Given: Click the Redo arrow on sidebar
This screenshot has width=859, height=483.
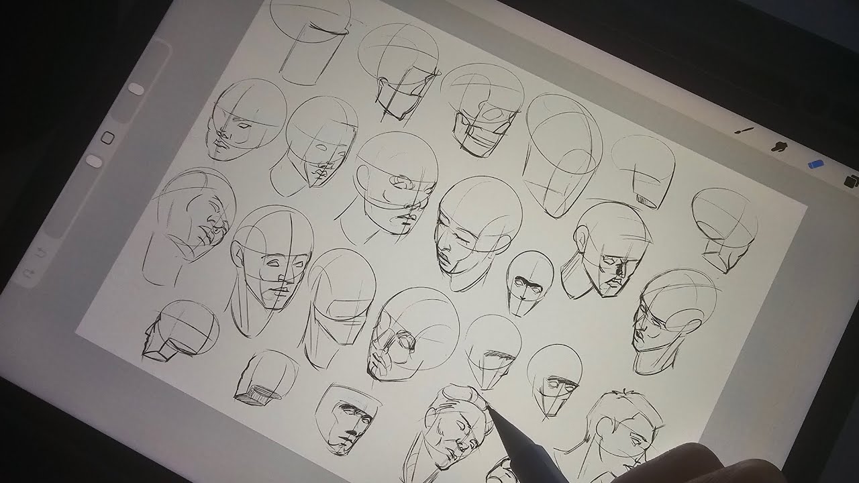Looking at the screenshot, I should 30,274.
